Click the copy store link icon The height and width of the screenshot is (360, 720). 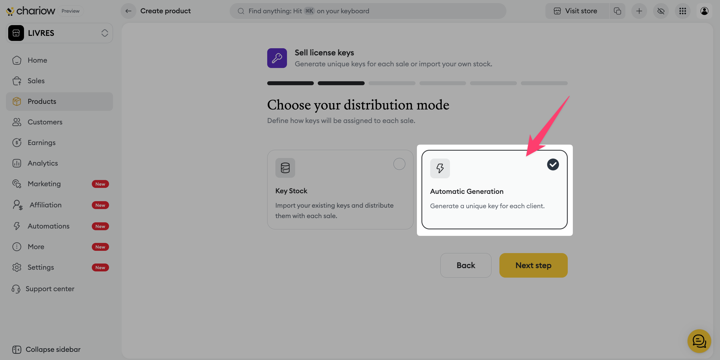click(x=617, y=11)
